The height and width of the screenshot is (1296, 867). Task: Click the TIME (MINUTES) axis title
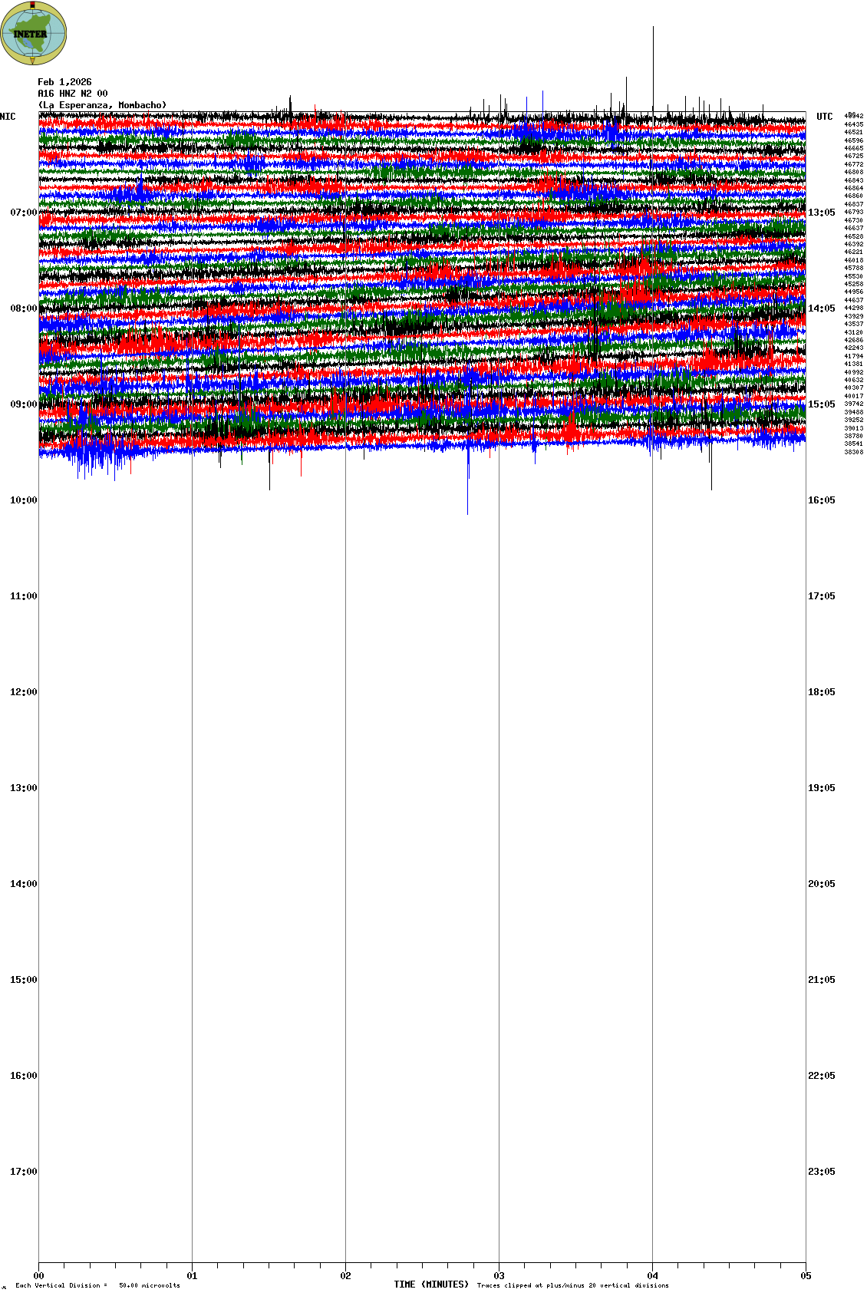pos(430,1284)
